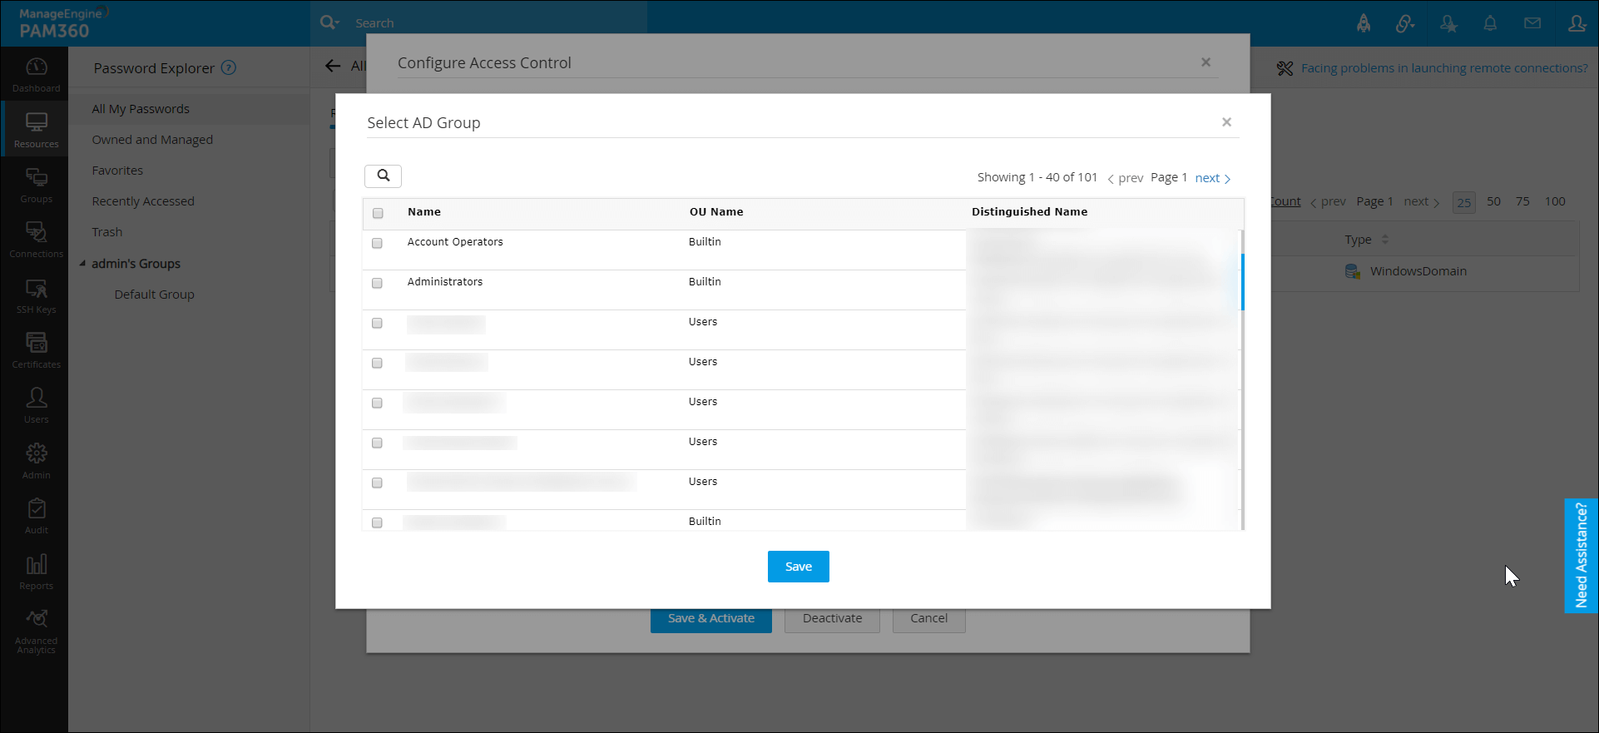Check the third Users row checkbox

377,403
